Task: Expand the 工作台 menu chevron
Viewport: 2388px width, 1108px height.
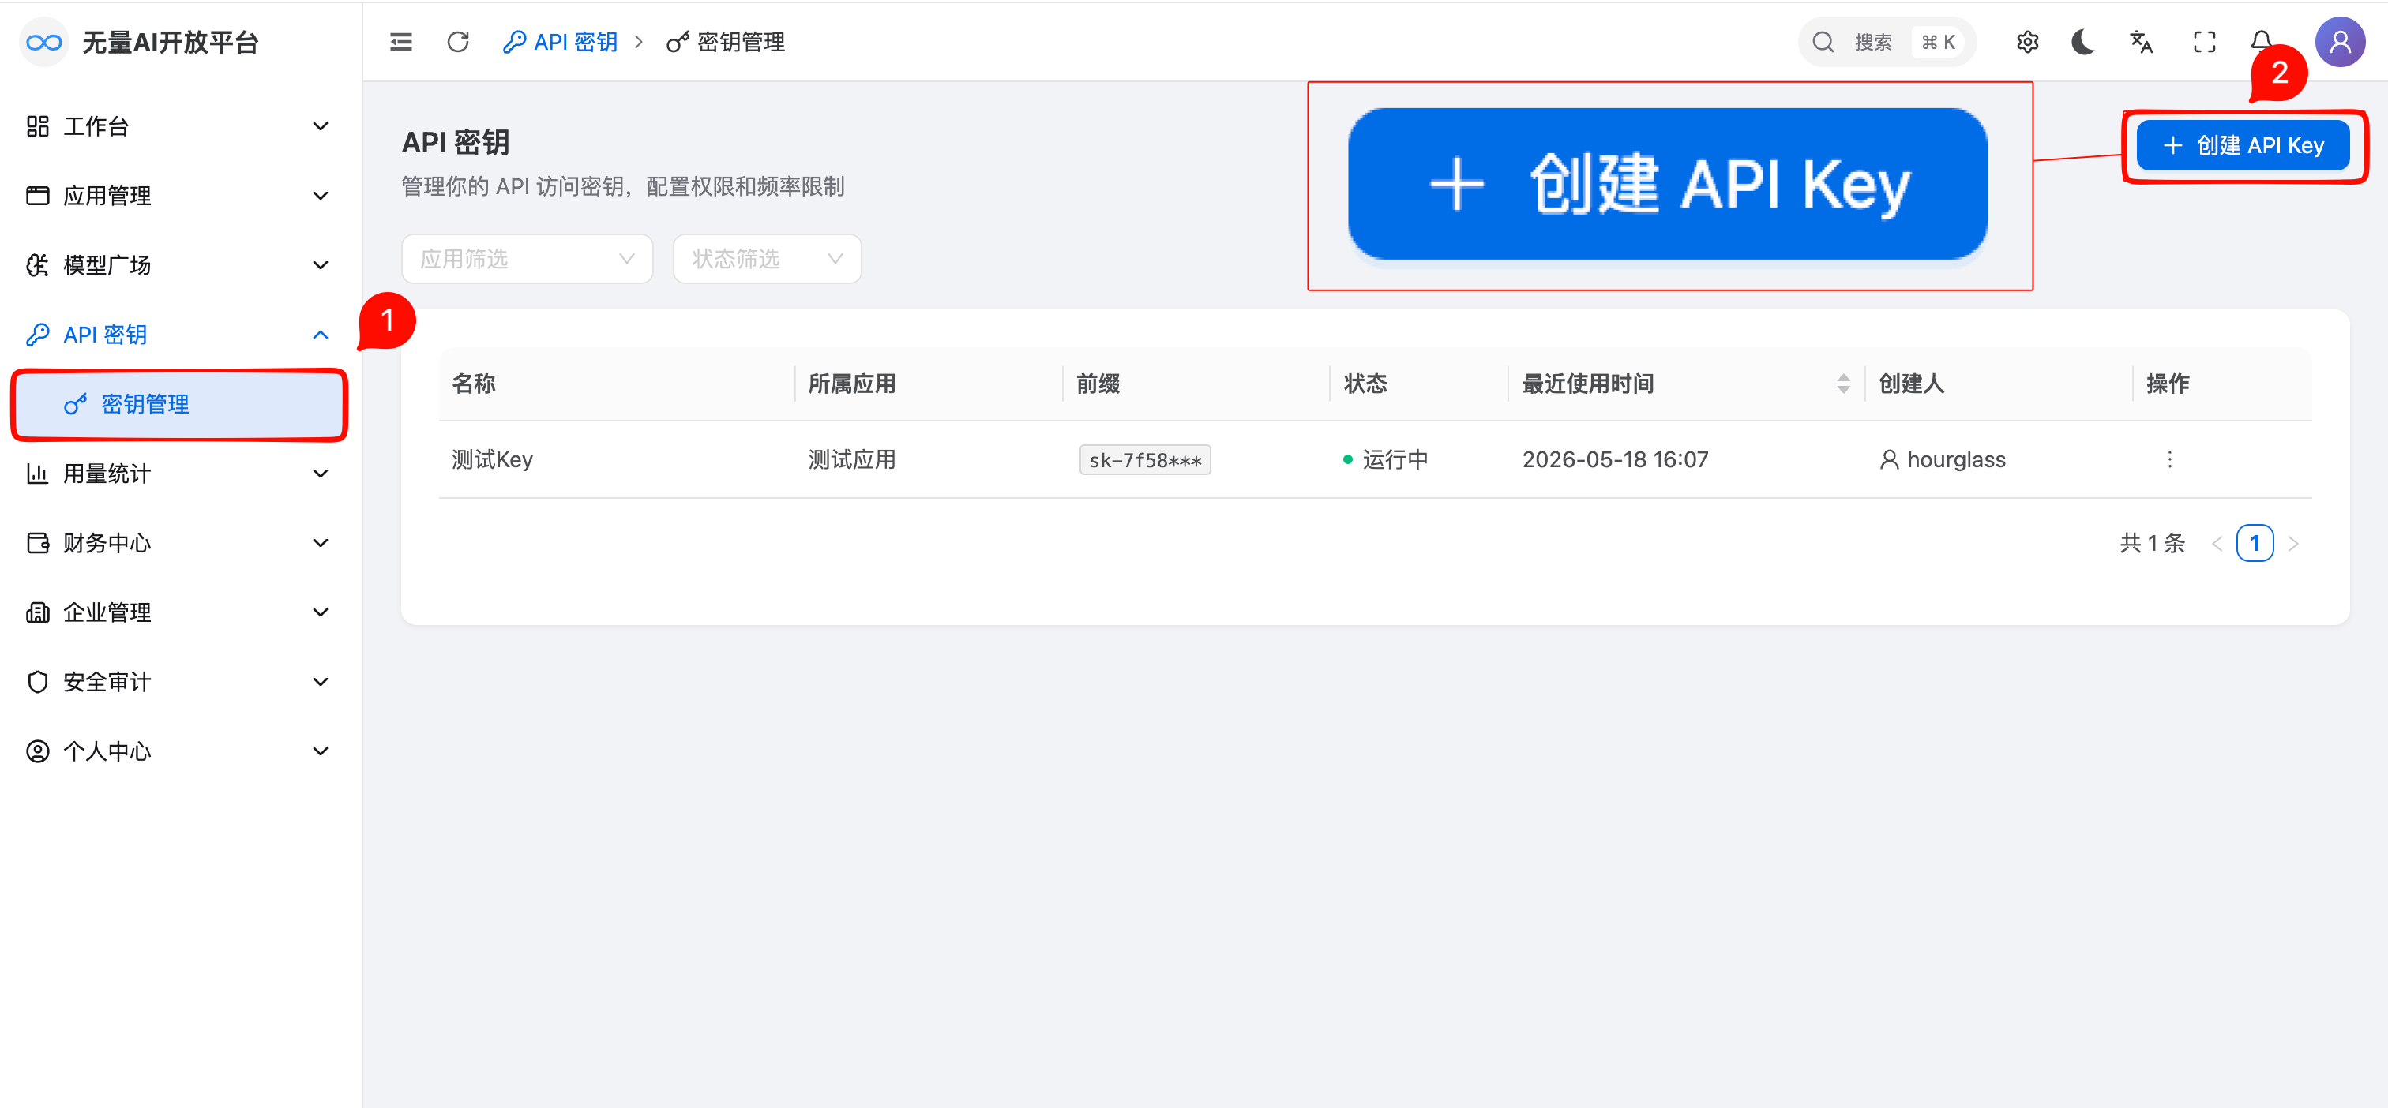Action: (x=321, y=126)
